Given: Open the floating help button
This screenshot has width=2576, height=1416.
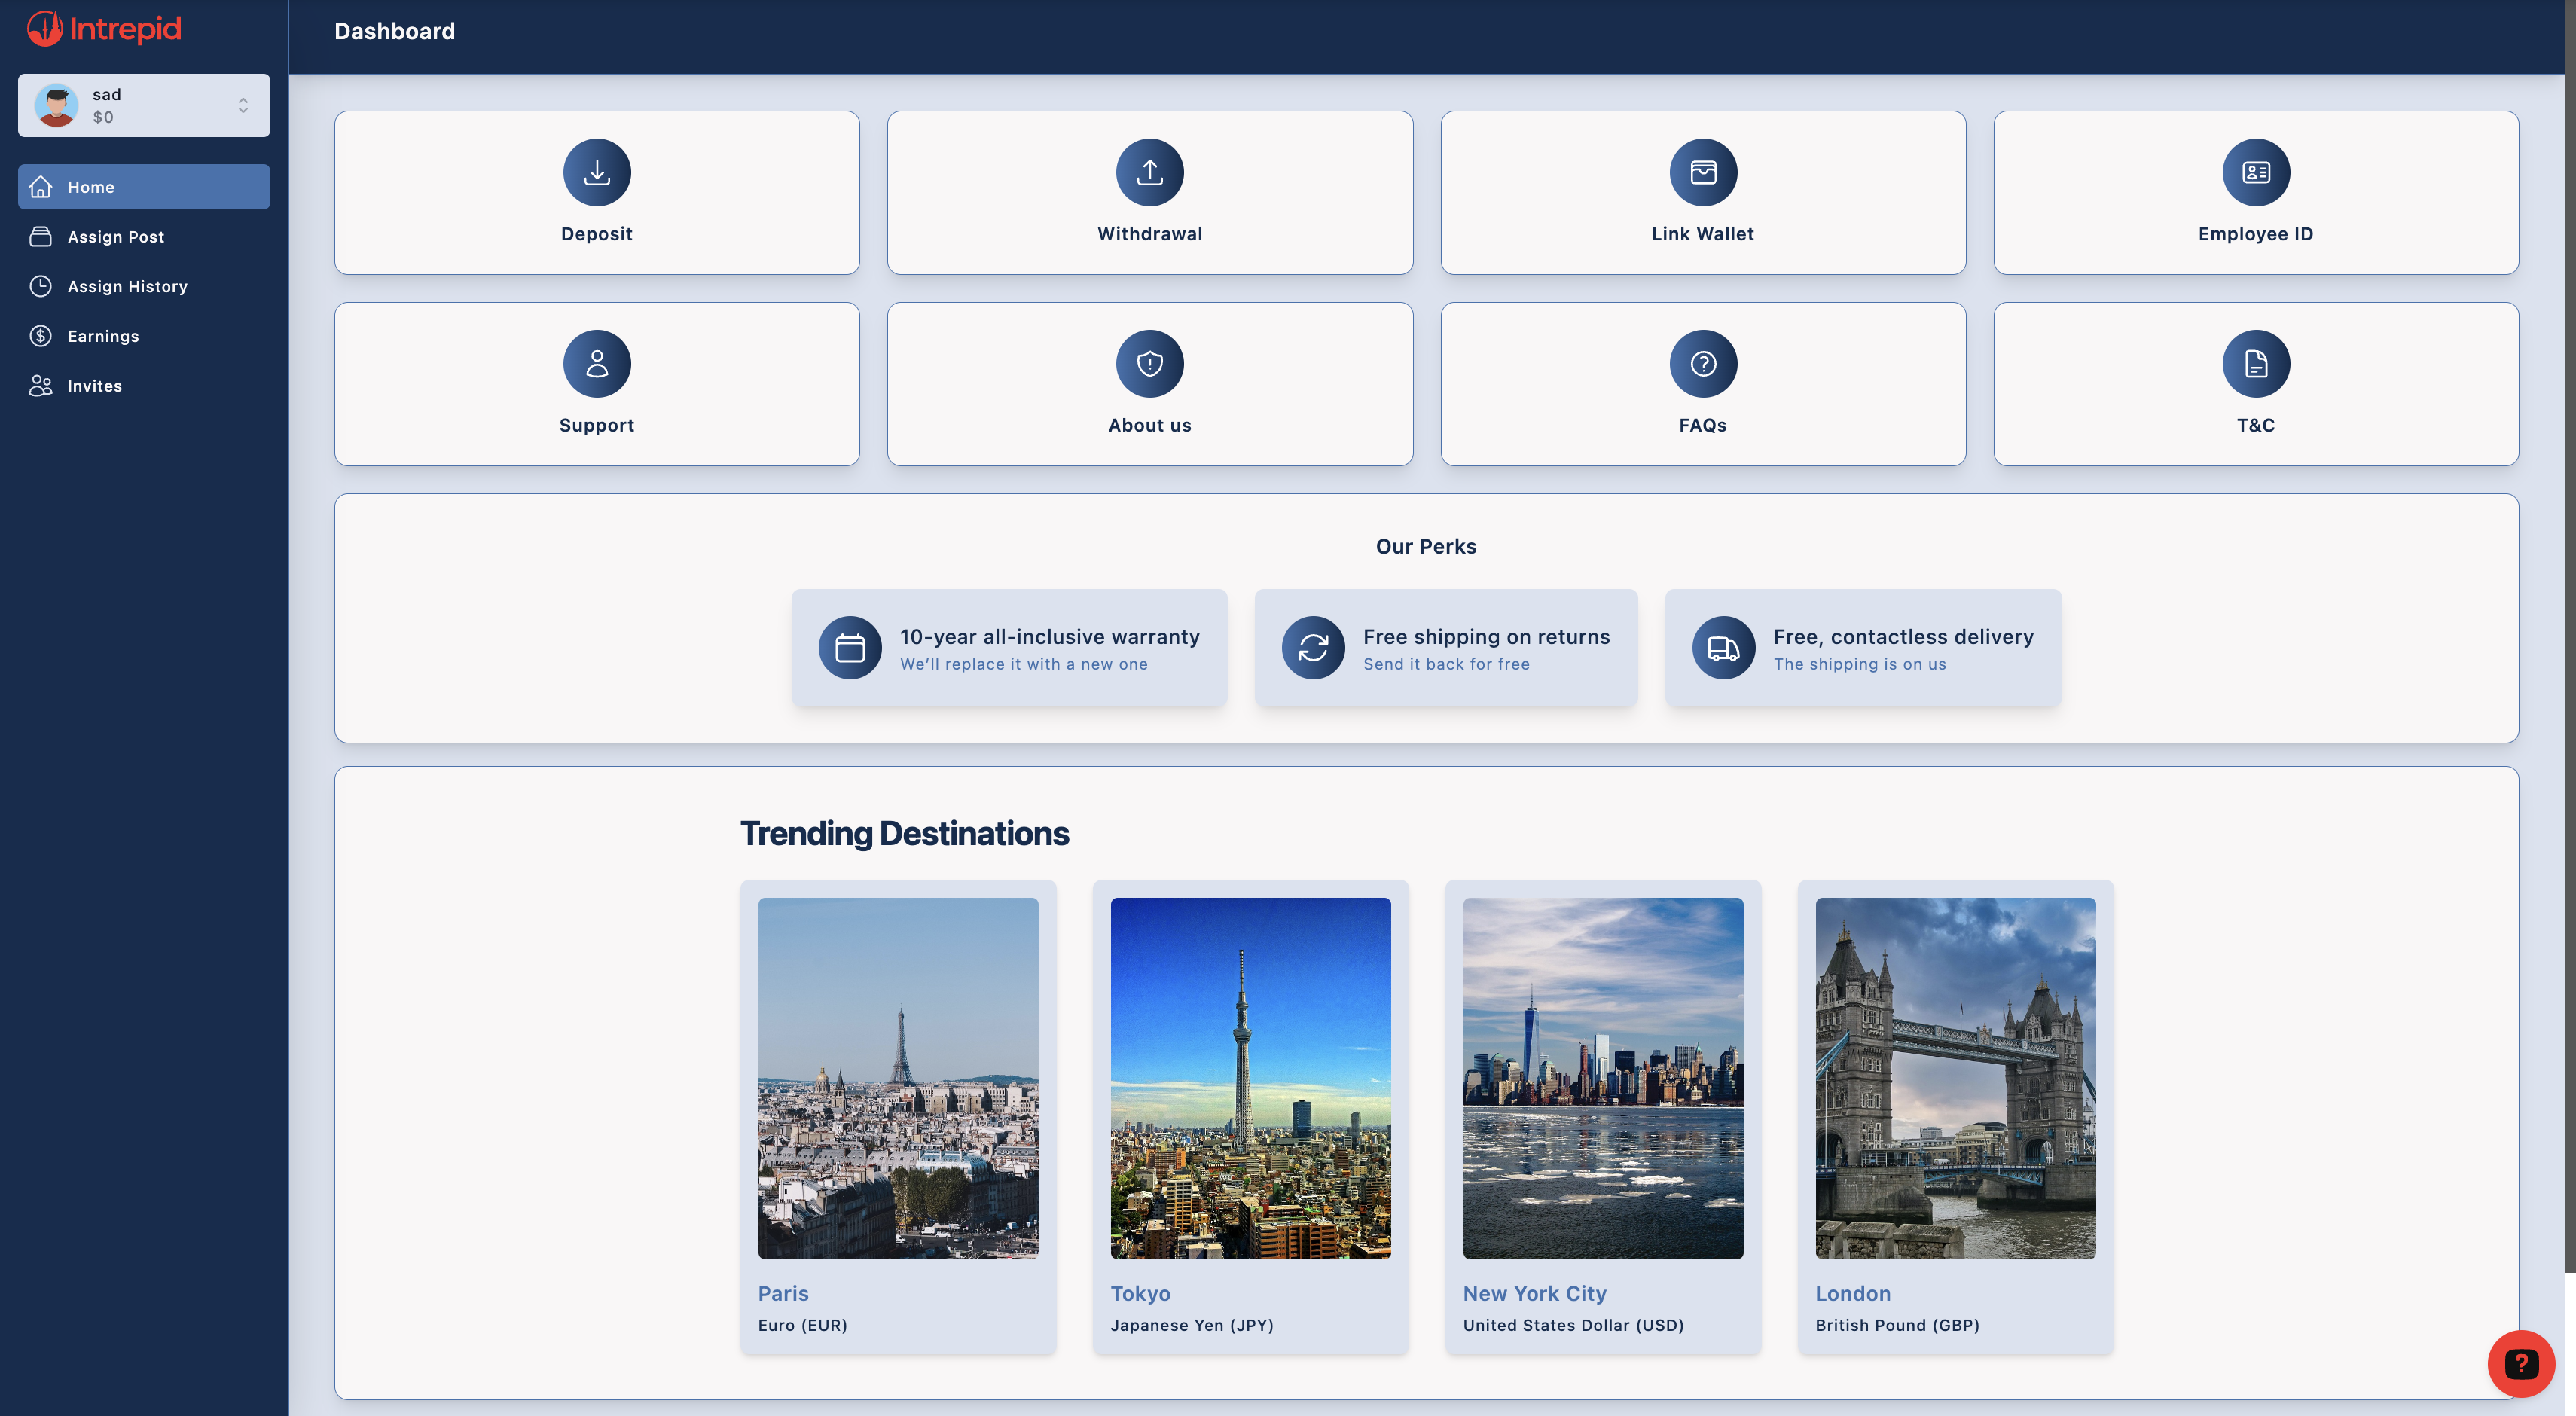Looking at the screenshot, I should [x=2520, y=1363].
